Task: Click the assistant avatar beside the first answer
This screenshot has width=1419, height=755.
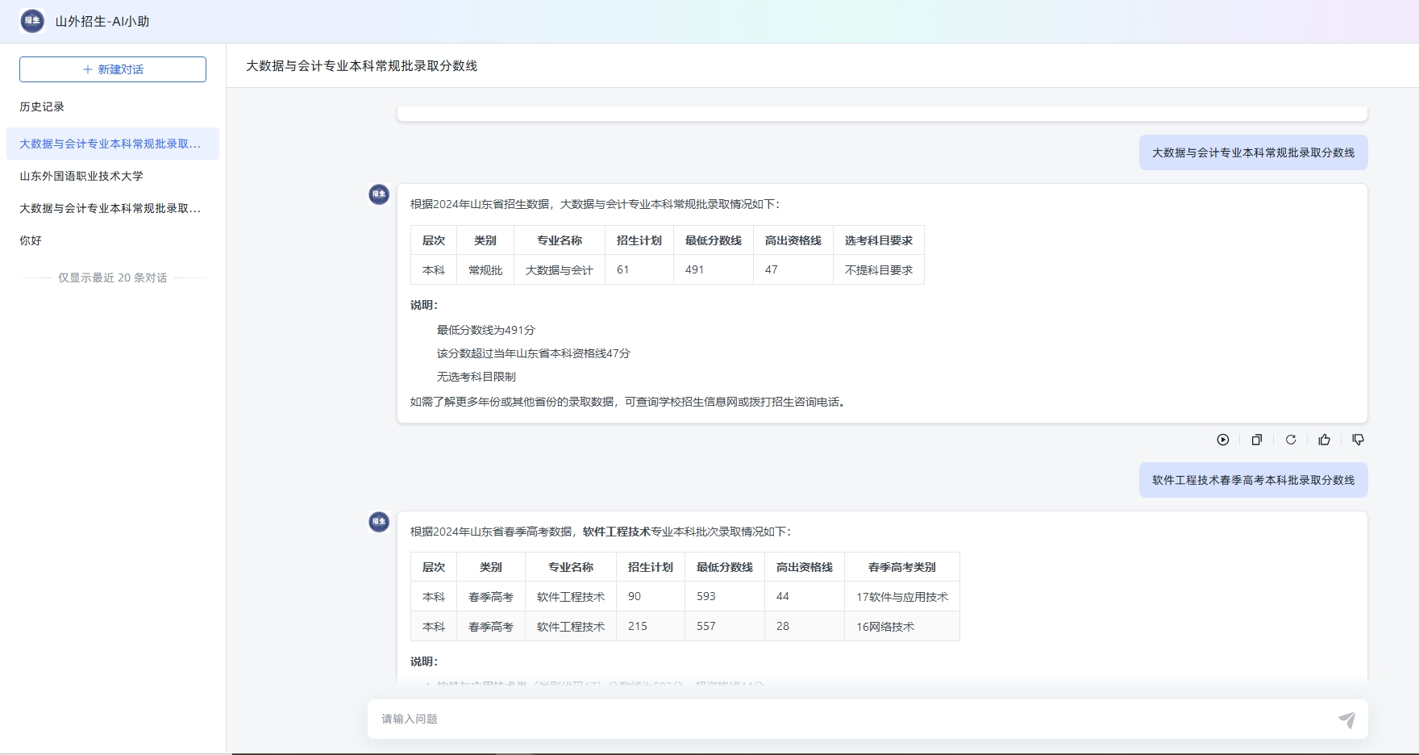Action: (379, 194)
